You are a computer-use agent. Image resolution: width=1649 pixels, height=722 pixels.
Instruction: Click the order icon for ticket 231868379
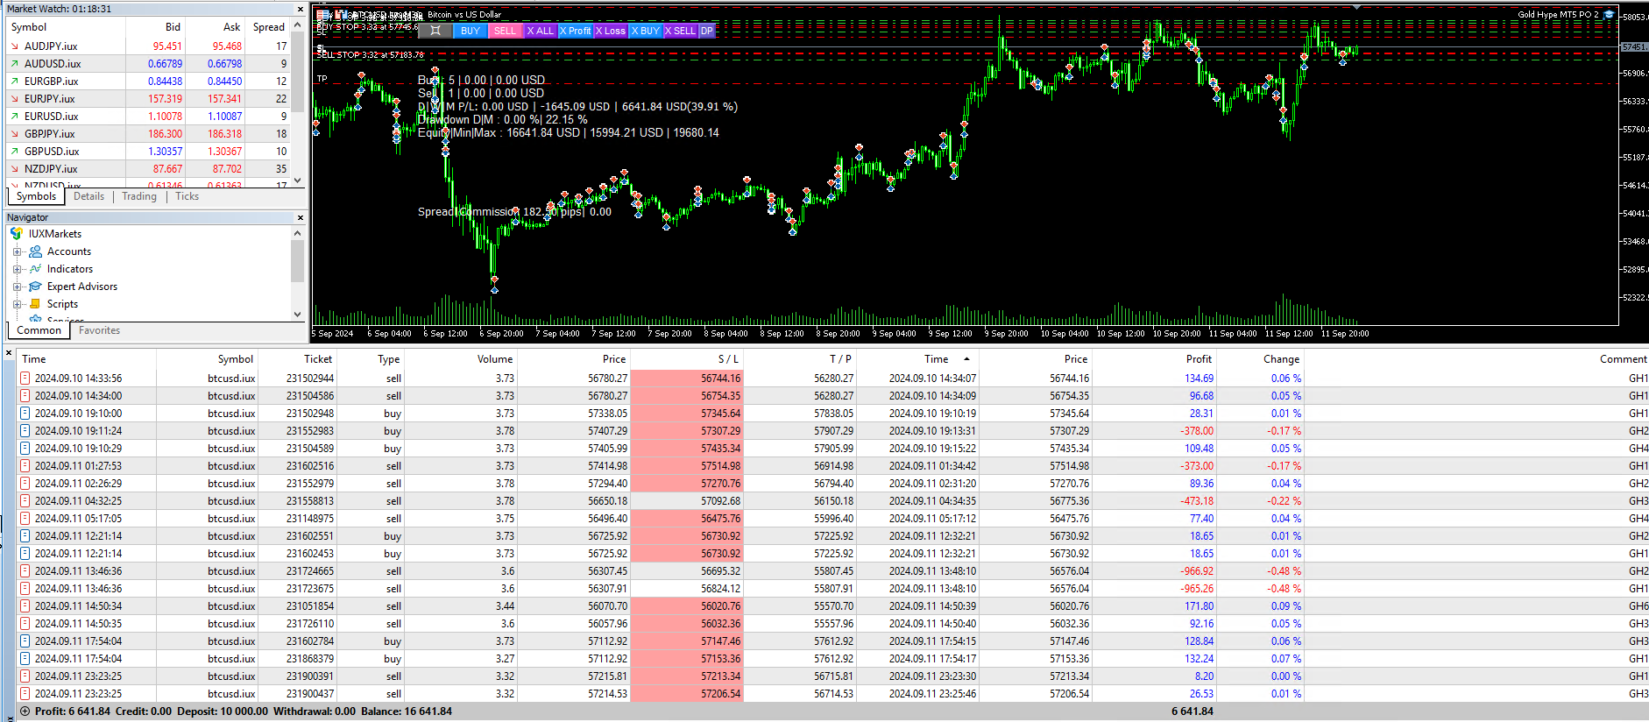25,659
